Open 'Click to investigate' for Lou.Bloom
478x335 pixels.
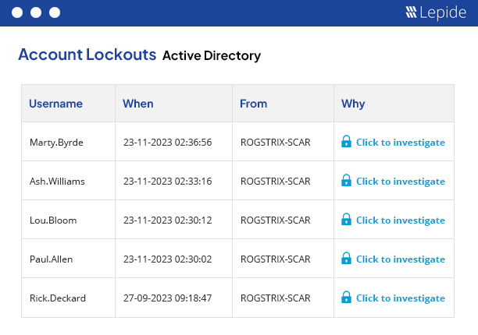400,220
